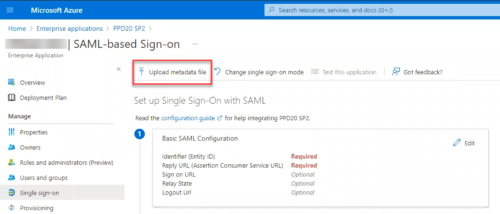
Task: Open the ellipsis more options beside title
Action: [195, 44]
